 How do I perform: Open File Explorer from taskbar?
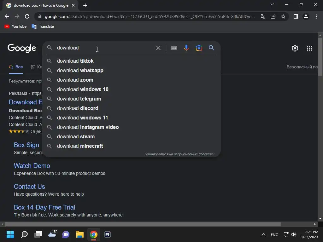pyautogui.click(x=80, y=234)
